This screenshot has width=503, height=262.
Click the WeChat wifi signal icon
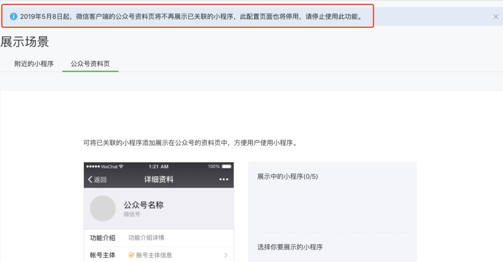click(121, 167)
